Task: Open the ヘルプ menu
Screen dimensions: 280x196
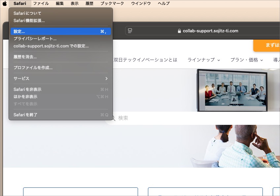Action: pos(163,3)
